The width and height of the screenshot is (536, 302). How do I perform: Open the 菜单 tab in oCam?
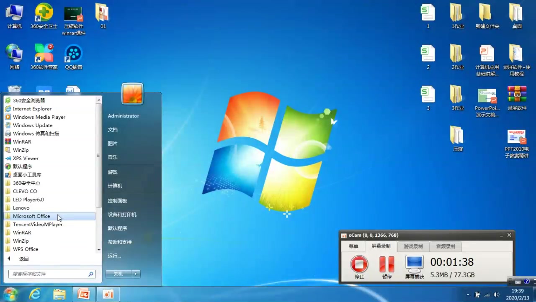[x=353, y=246]
